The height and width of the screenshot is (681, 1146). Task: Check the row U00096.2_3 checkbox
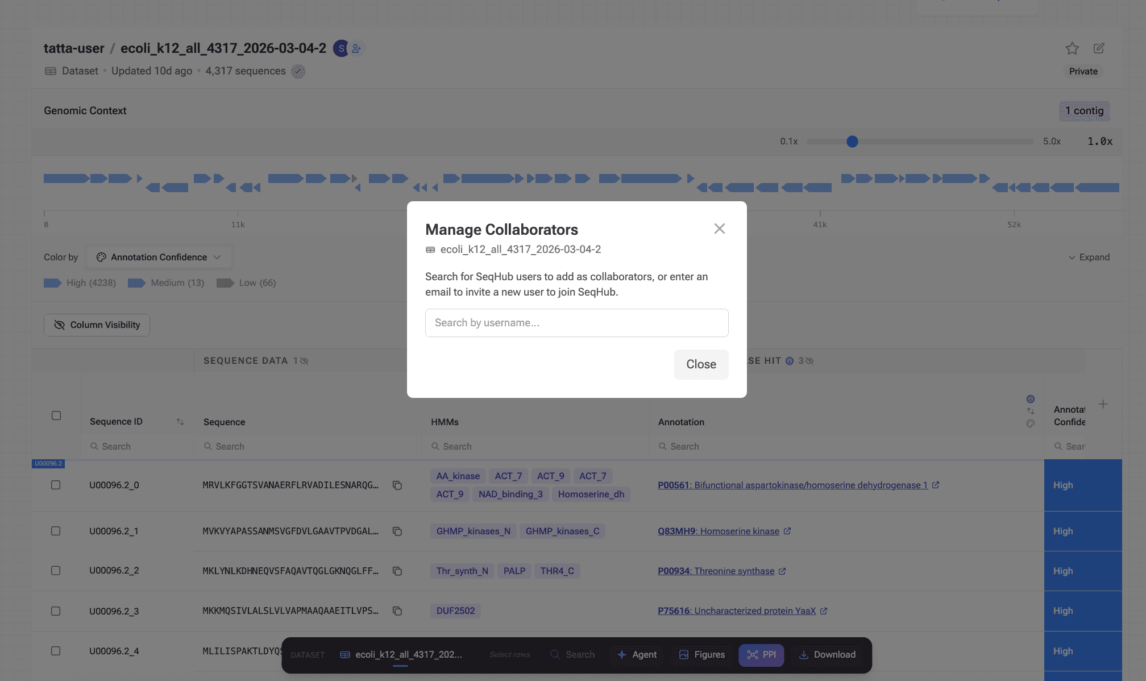click(56, 611)
